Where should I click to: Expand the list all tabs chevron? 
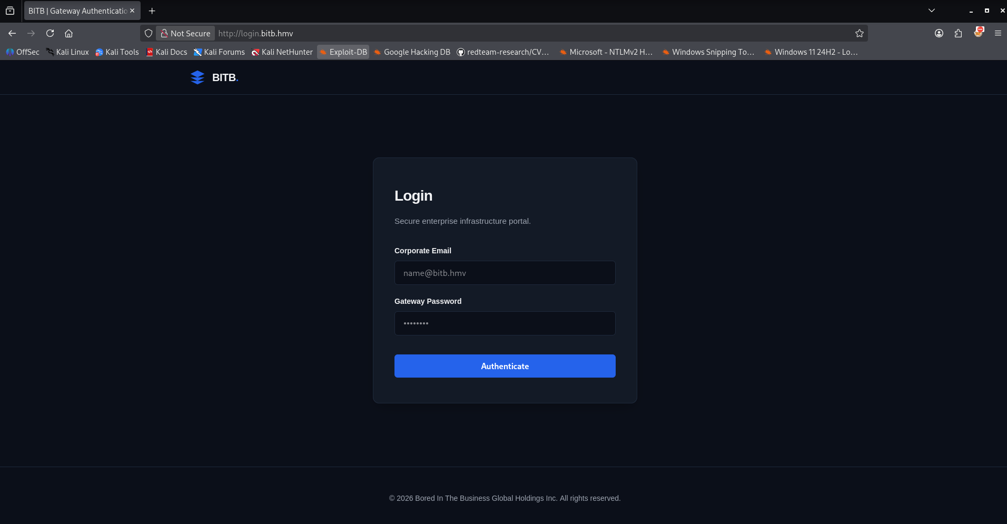tap(931, 11)
